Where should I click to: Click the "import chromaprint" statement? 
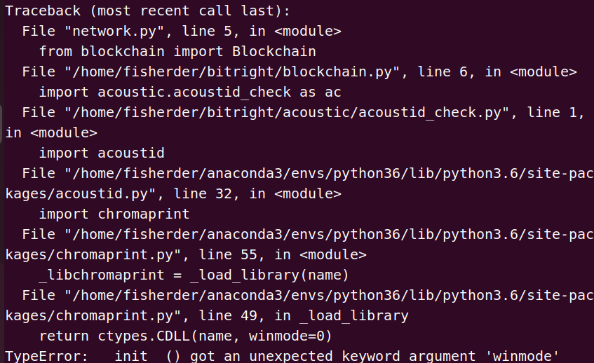coord(114,214)
